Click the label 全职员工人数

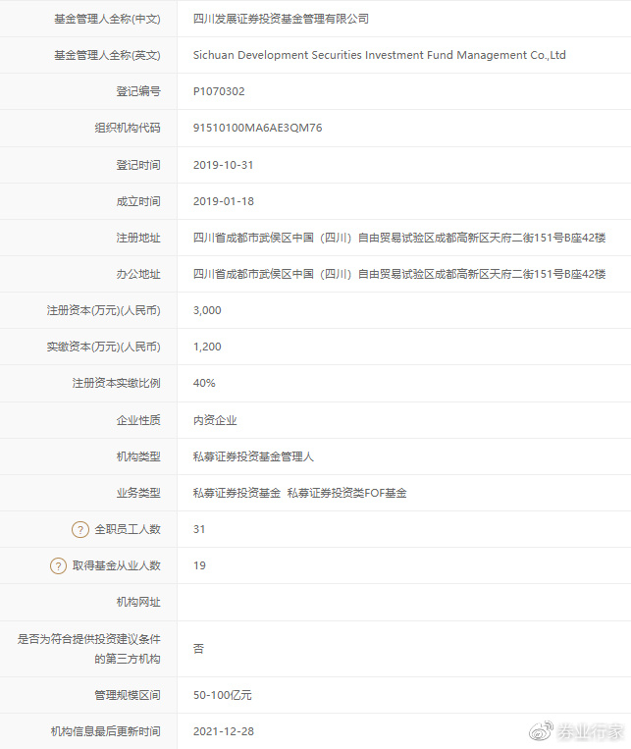tap(128, 529)
